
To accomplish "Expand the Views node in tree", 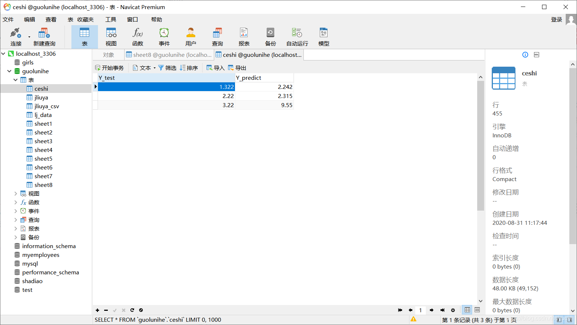I will [x=16, y=193].
